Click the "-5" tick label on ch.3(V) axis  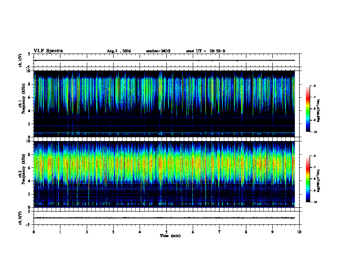tap(29, 225)
